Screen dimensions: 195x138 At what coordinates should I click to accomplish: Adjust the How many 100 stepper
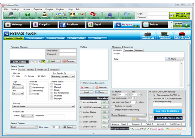[x=60, y=127]
